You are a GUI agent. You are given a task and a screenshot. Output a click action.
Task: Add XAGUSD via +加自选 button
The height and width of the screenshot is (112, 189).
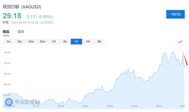pyautogui.click(x=175, y=14)
